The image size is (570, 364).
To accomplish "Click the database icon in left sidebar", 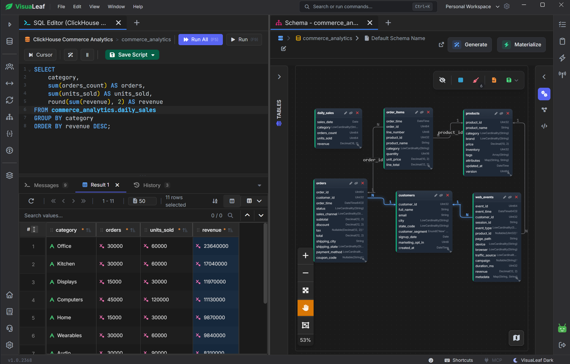I will click(x=10, y=41).
